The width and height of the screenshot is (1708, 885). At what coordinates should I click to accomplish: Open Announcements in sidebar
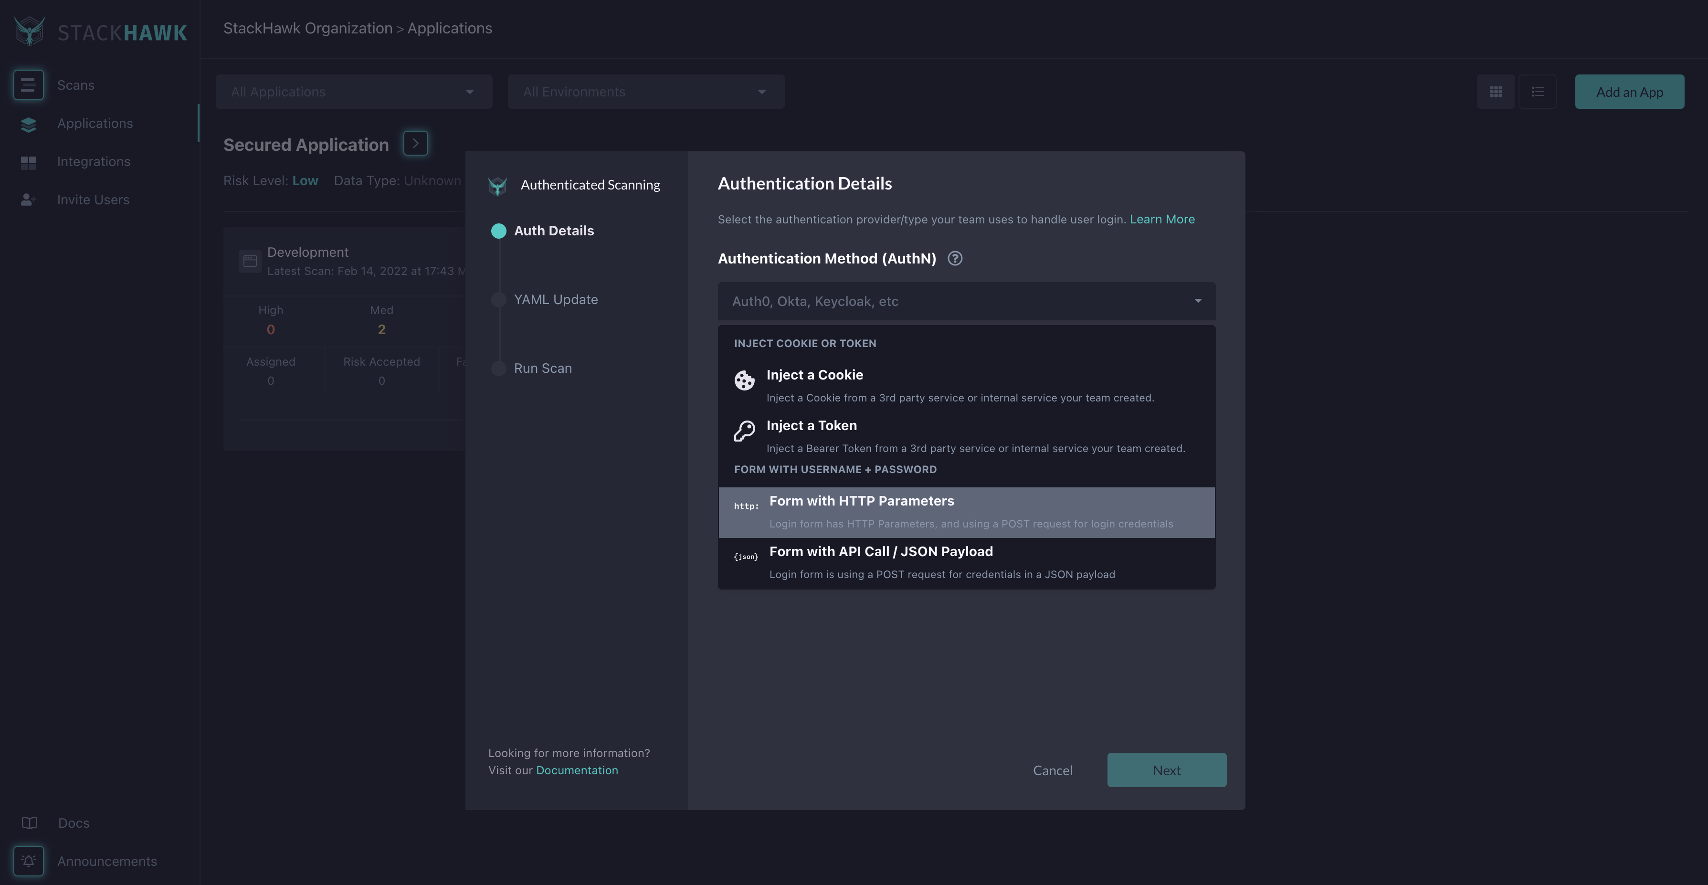tap(107, 861)
